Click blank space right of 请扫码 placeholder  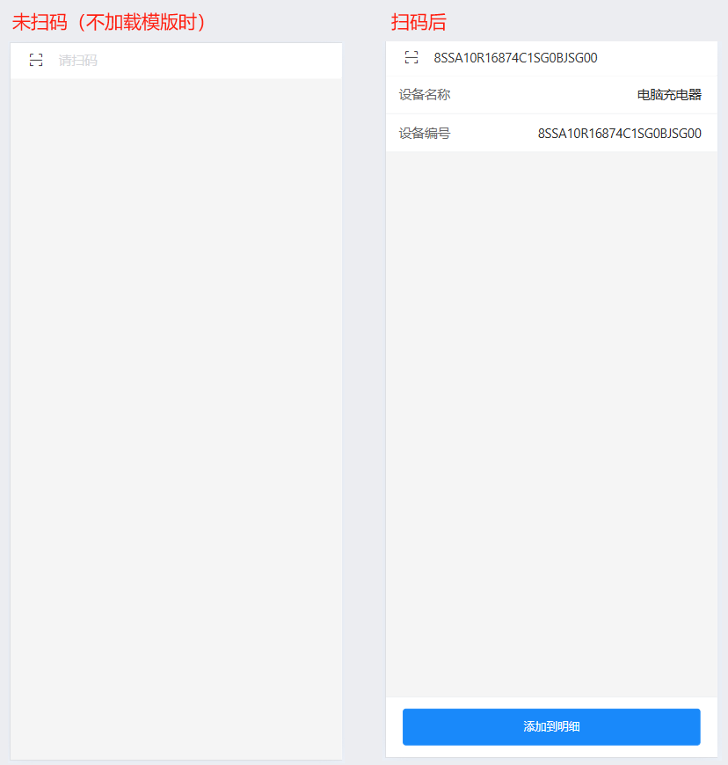(x=220, y=61)
